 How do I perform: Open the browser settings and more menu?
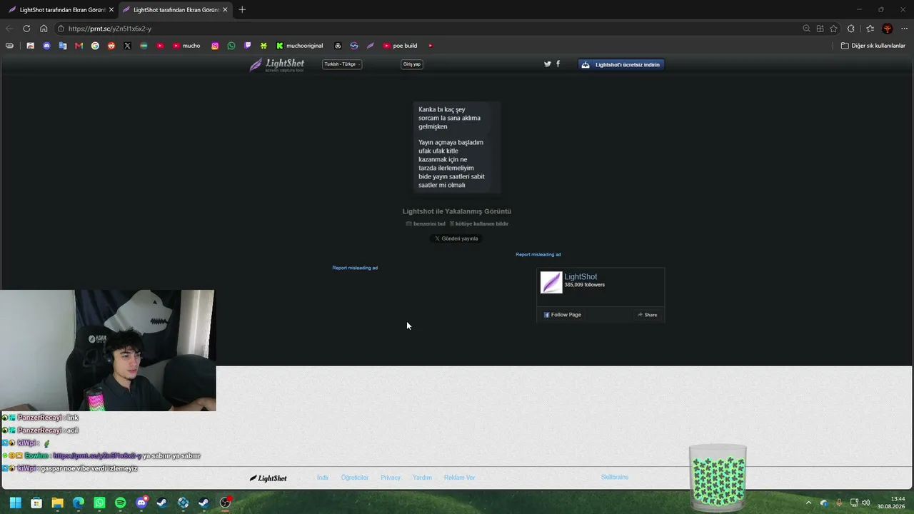click(x=904, y=29)
